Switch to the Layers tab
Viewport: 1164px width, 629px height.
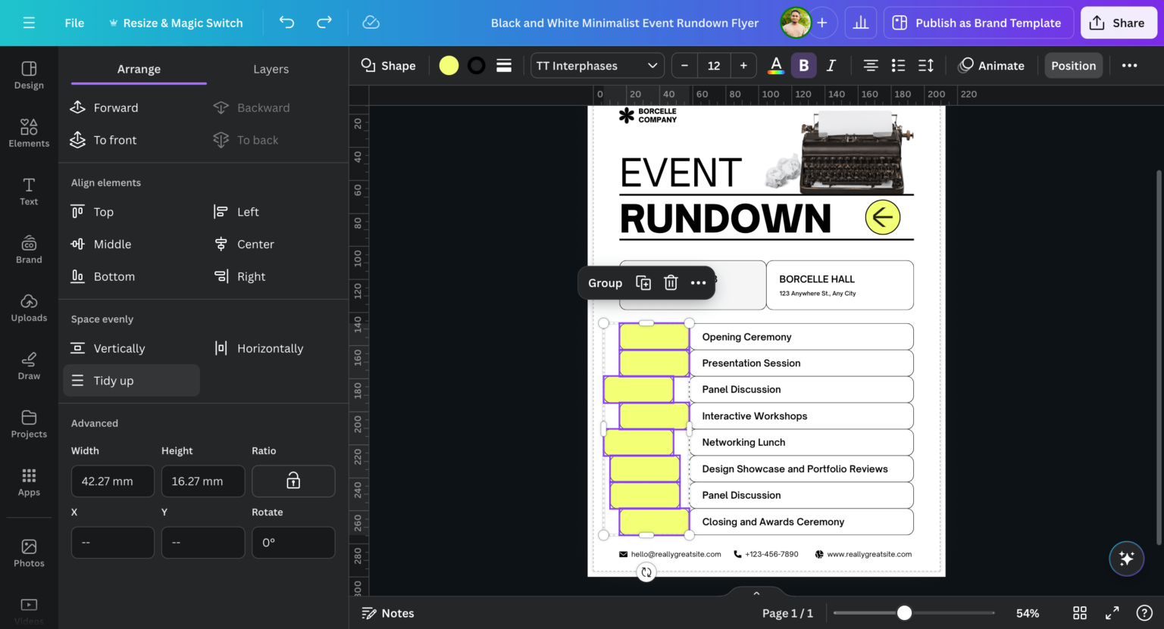271,69
